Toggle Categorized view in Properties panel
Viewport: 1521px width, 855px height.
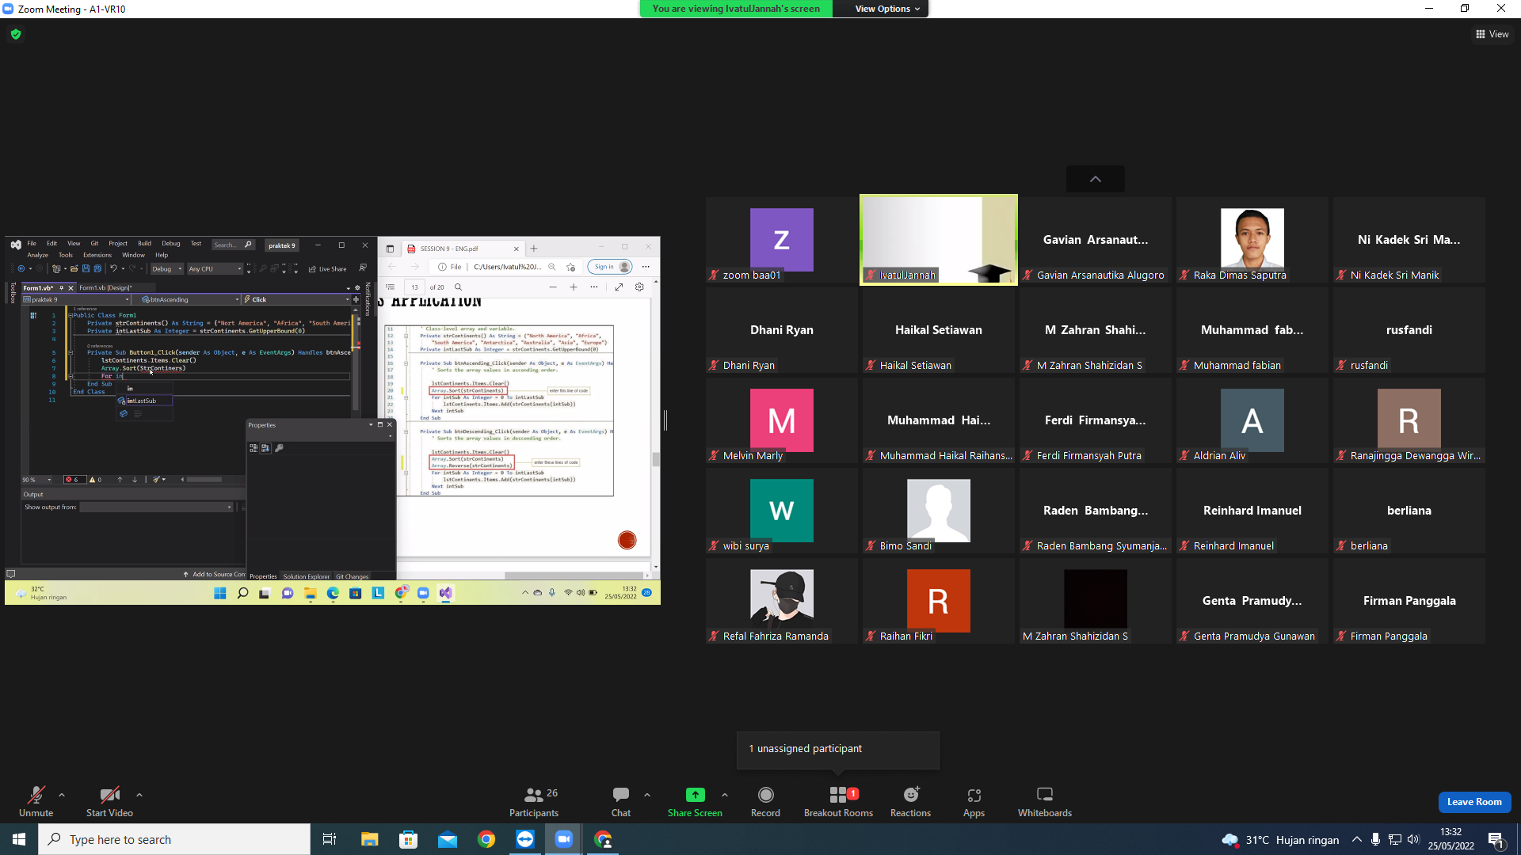tap(253, 448)
